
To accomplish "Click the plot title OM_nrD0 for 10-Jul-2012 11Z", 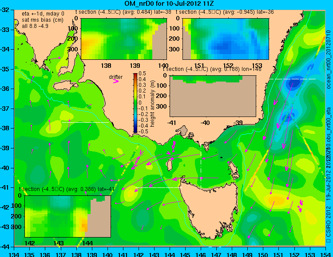I will (169, 4).
